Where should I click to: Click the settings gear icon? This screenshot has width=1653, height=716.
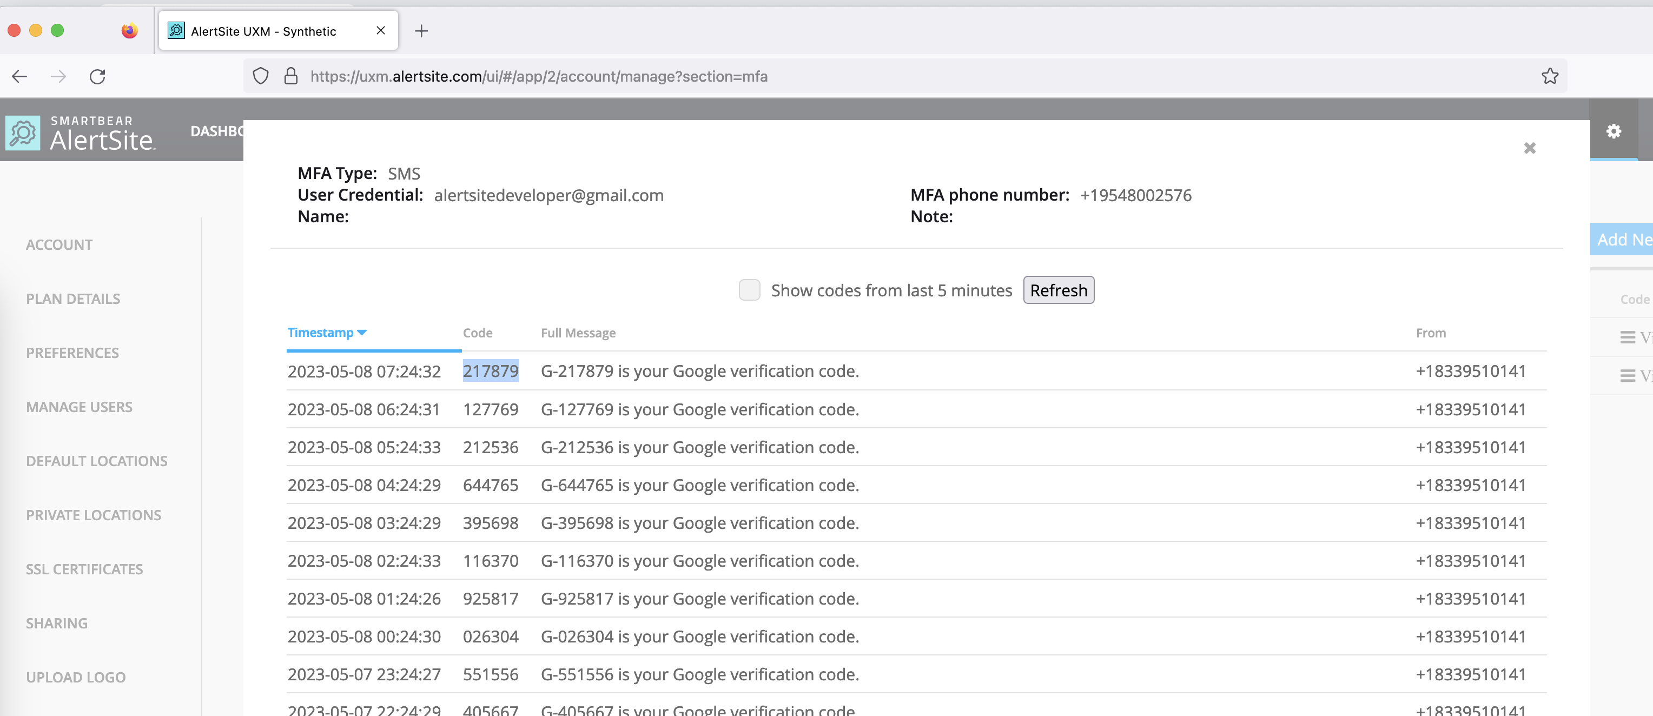click(x=1613, y=131)
